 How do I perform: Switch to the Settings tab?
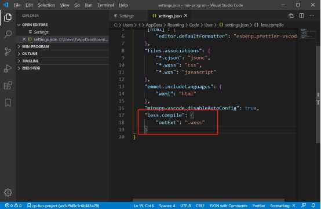[x=129, y=16]
